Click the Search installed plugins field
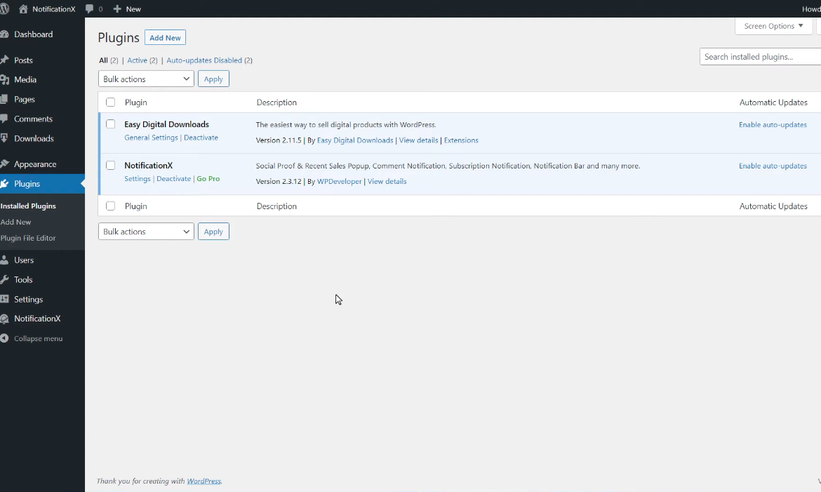This screenshot has width=821, height=492. pos(760,57)
